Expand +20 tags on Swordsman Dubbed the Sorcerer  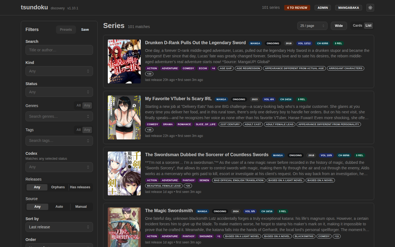[188, 186]
